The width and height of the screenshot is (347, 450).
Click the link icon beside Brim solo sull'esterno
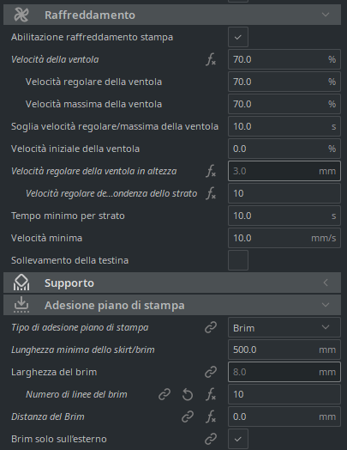[x=211, y=439]
